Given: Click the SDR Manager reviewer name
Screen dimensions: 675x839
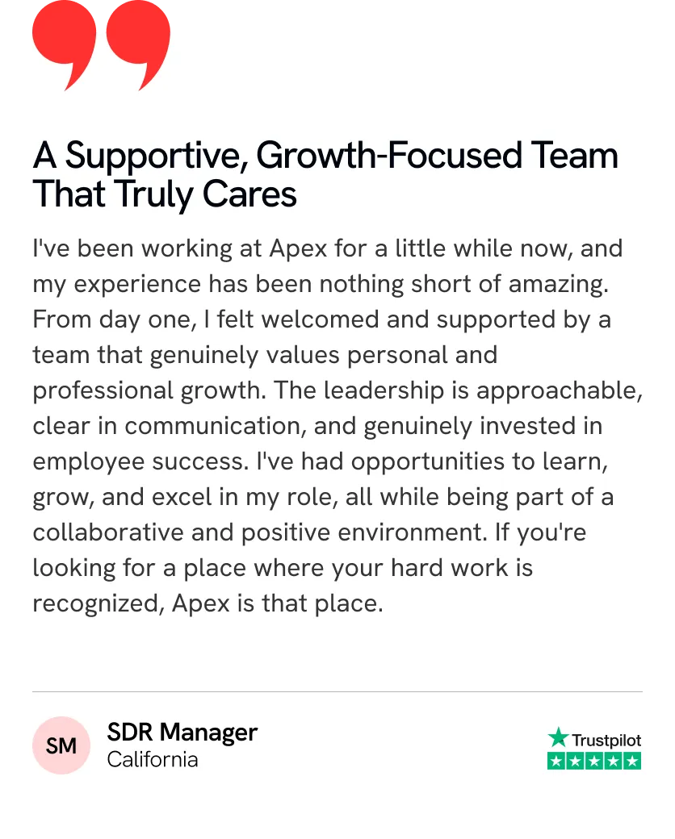Looking at the screenshot, I should tap(182, 733).
